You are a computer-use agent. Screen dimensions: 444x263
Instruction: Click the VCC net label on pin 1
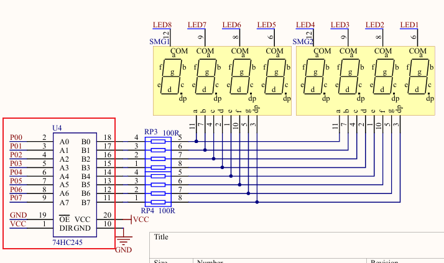[18, 224]
